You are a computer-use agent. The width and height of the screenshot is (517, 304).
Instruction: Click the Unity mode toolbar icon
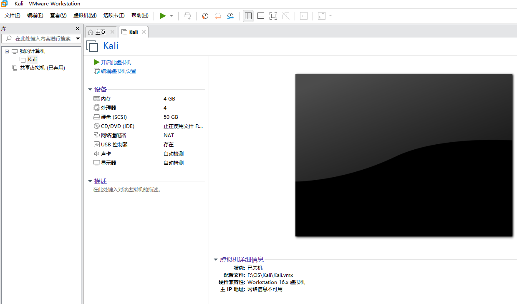pyautogui.click(x=286, y=16)
